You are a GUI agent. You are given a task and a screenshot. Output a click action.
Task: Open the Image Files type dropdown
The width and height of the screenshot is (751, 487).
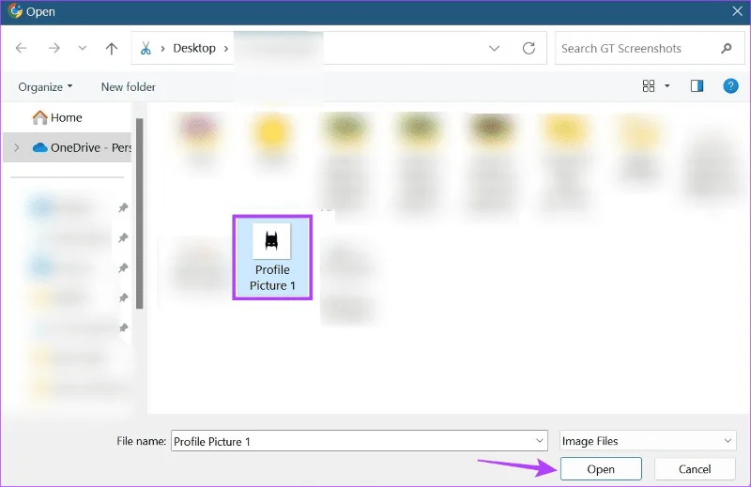[648, 440]
